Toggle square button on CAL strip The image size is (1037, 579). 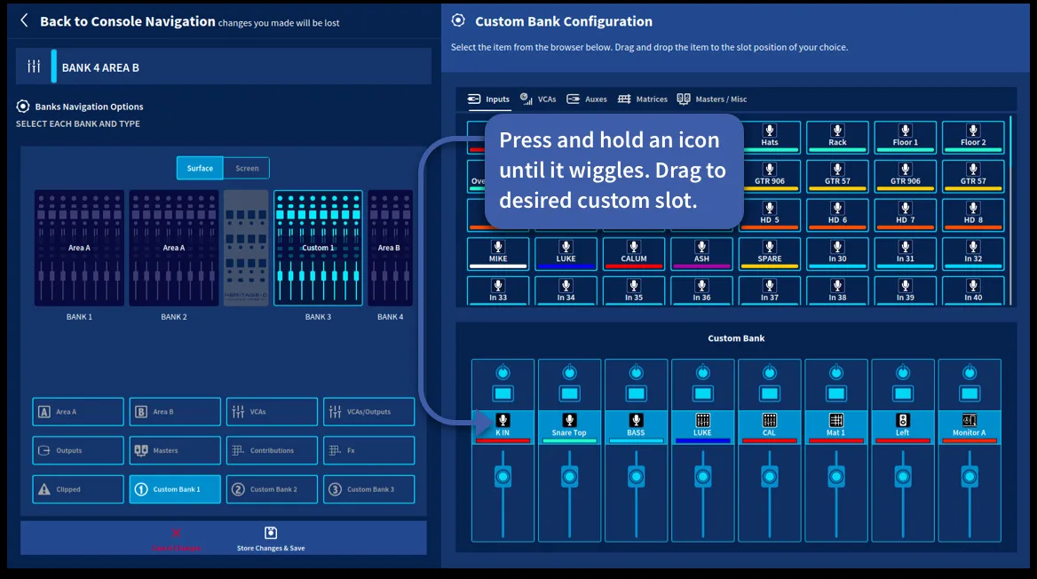click(x=769, y=394)
